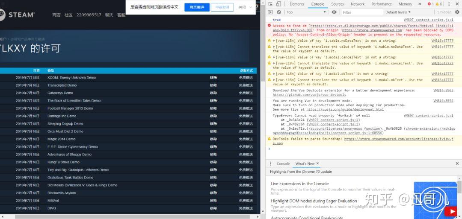462x219 pixels.
Task: Expand the Cannot translate 'i.table.noDataText' warning
Action: pyautogui.click(x=274, y=47)
